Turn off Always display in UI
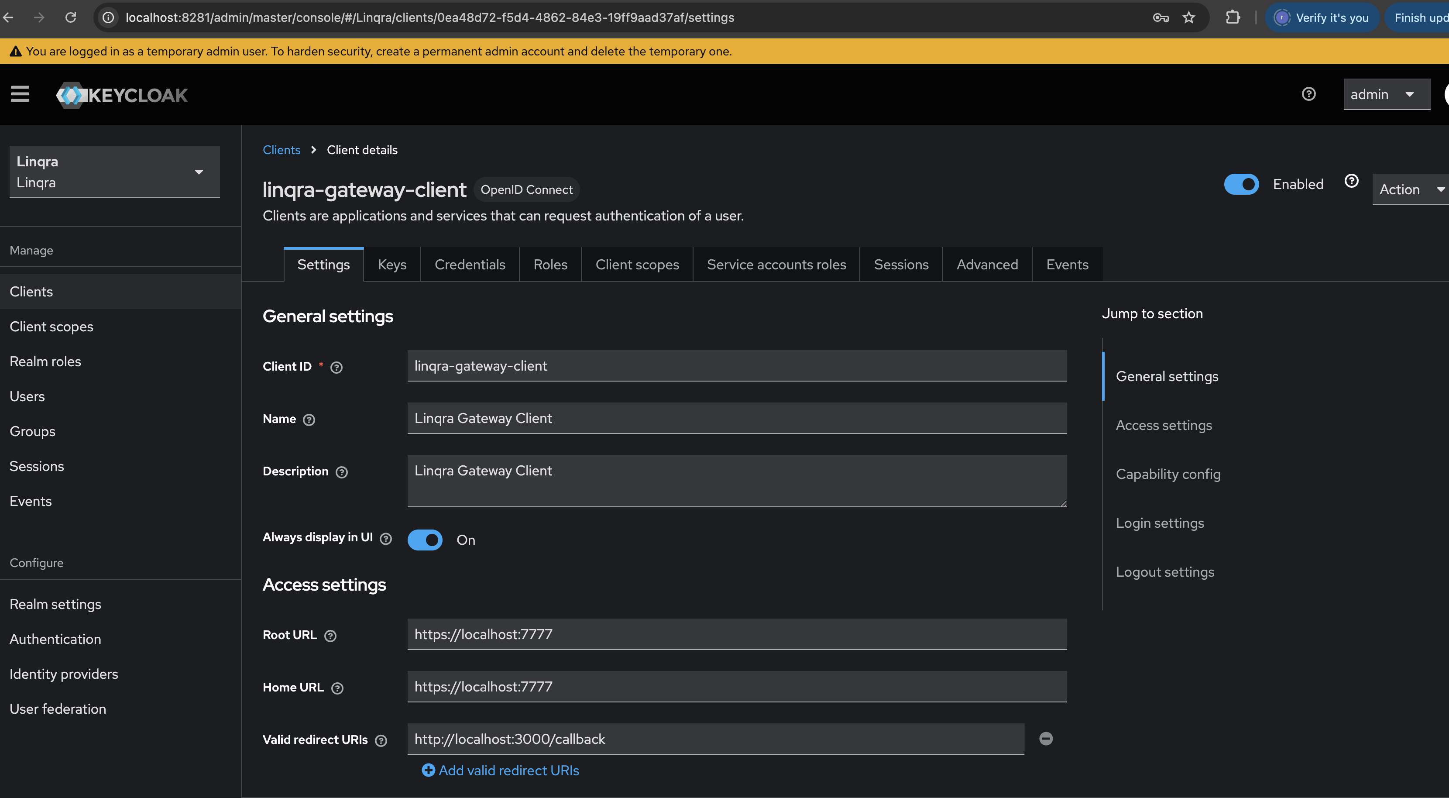 pyautogui.click(x=425, y=540)
